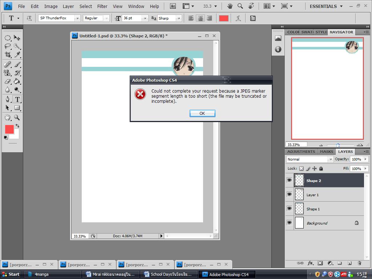
Task: Set right align text
Action: pos(209,18)
